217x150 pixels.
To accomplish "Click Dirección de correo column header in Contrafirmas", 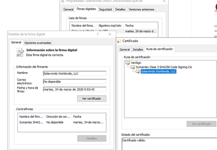I will pyautogui.click(x=58, y=117).
